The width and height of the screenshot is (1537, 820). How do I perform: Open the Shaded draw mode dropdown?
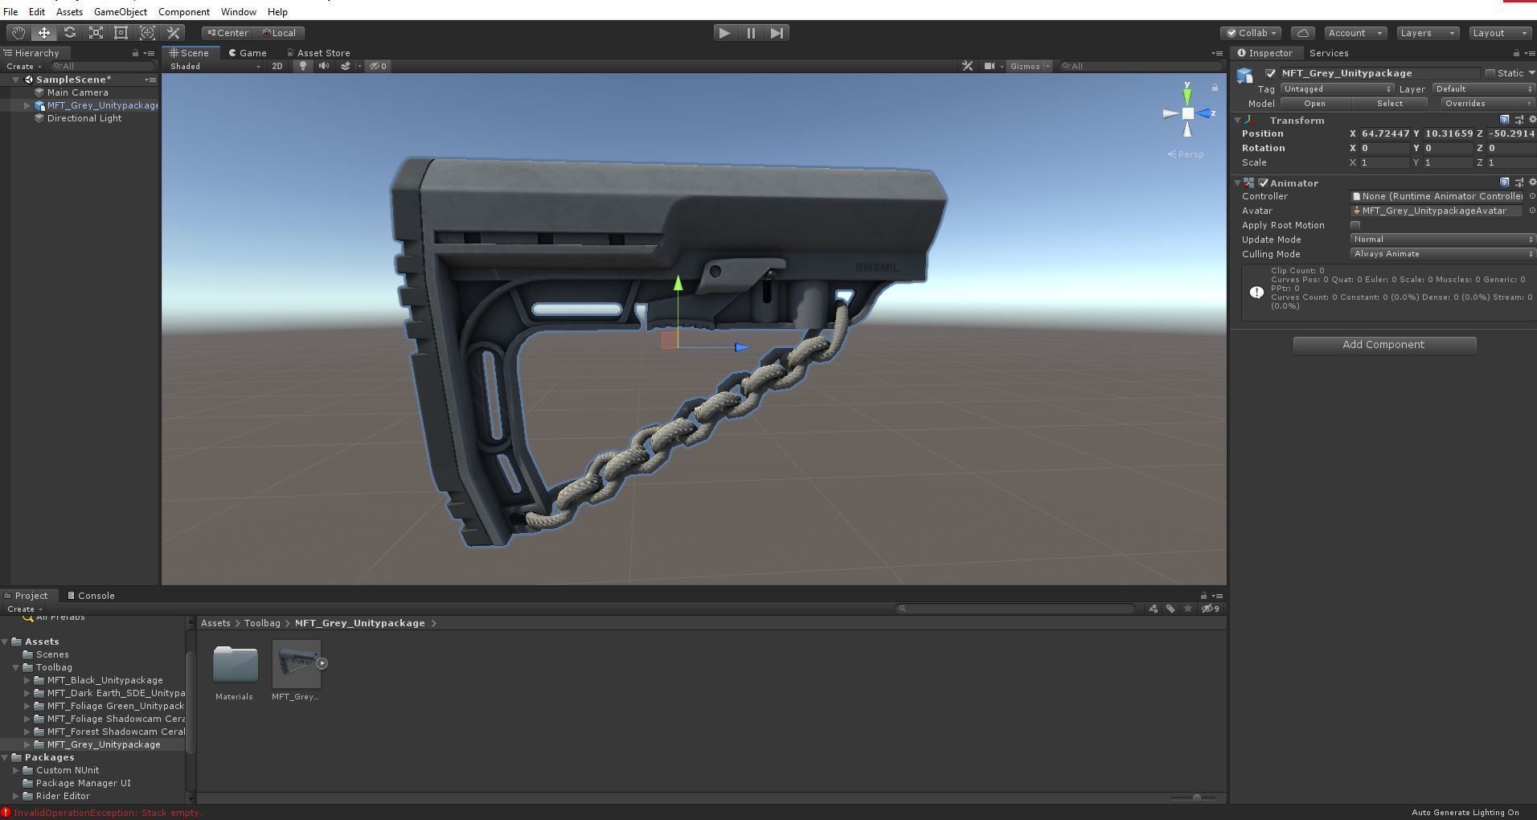coord(215,66)
